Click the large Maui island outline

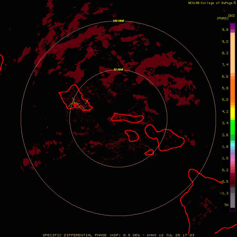(x=164, y=138)
